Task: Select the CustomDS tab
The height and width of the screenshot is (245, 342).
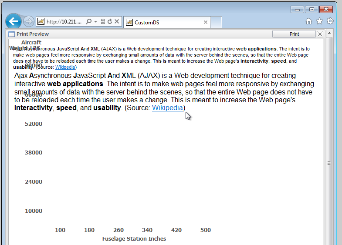Action: 161,22
